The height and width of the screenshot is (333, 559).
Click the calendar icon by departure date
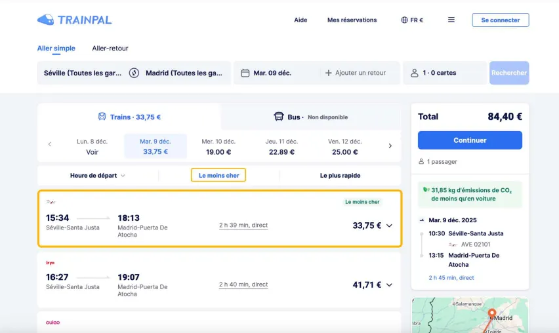coord(245,73)
